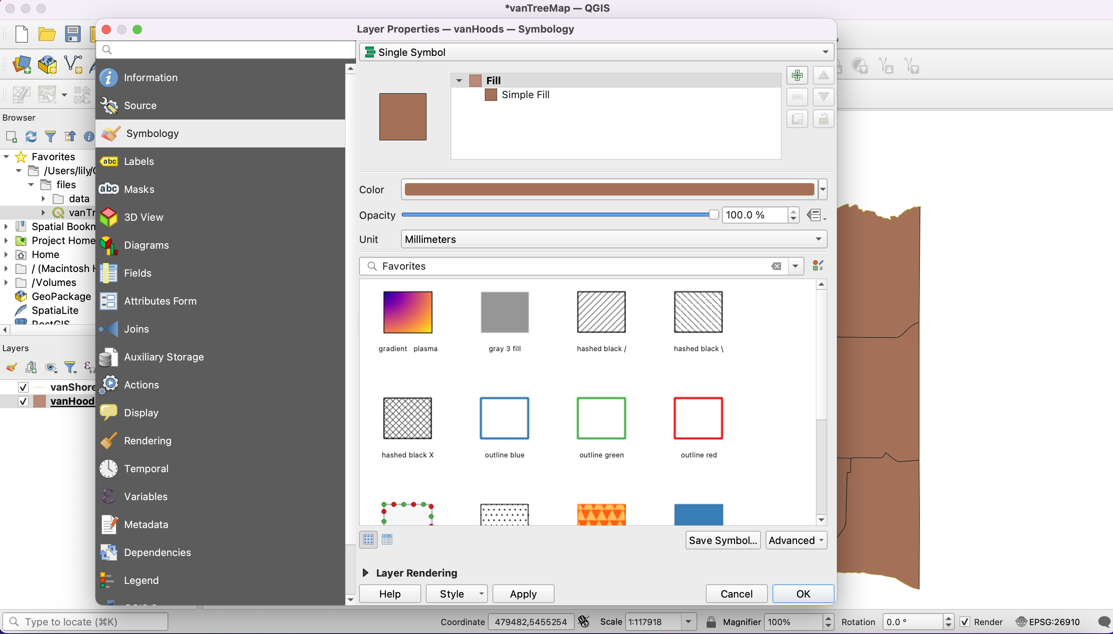Viewport: 1113px width, 634px height.
Task: Click the Apply button
Action: pyautogui.click(x=522, y=594)
